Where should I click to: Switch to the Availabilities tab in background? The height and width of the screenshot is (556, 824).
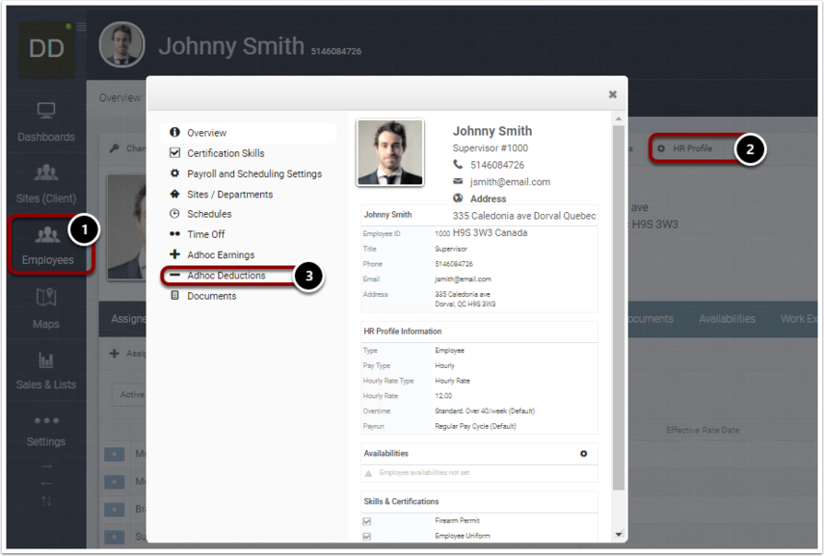727,319
